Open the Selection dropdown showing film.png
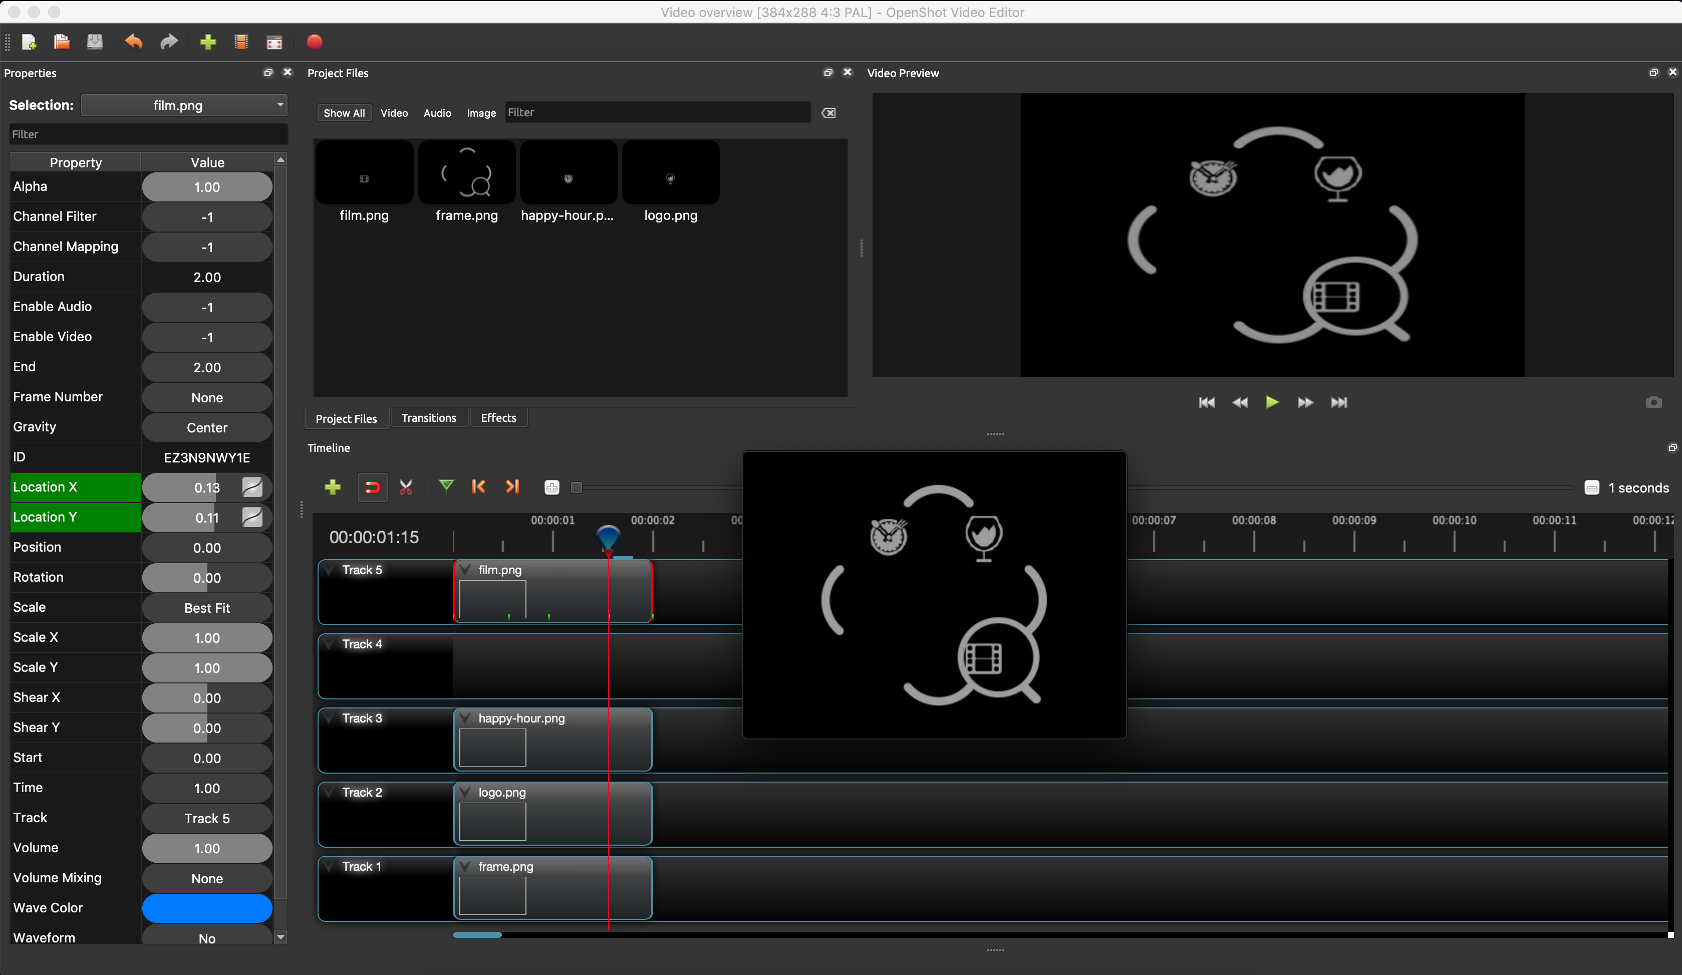The height and width of the screenshot is (975, 1682). click(184, 105)
